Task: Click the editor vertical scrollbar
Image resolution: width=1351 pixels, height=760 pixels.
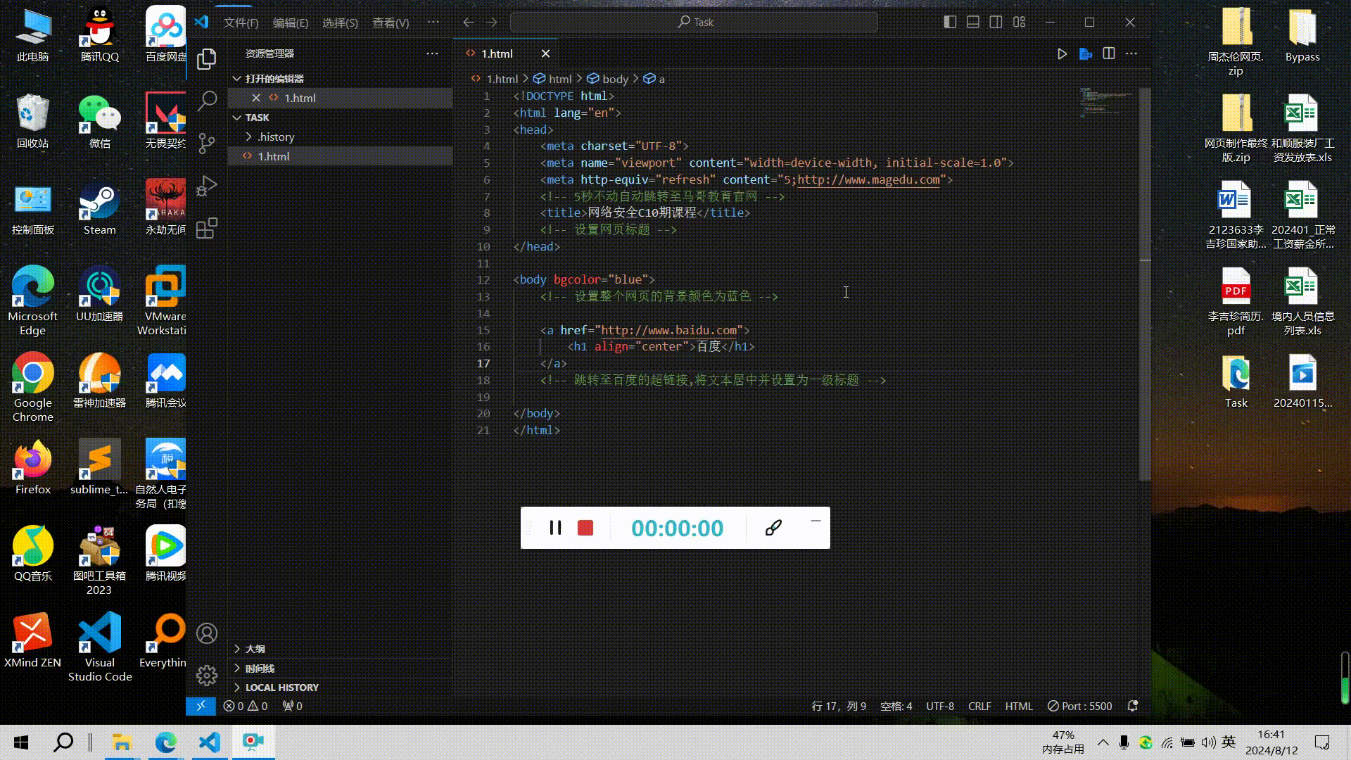Action: coord(1145,352)
